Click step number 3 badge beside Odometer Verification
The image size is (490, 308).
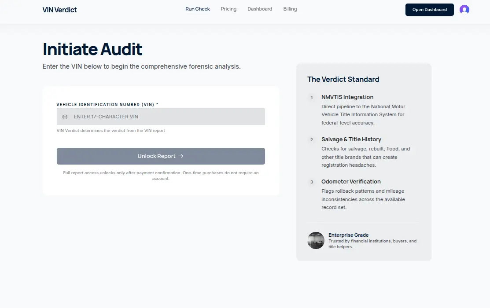311,182
